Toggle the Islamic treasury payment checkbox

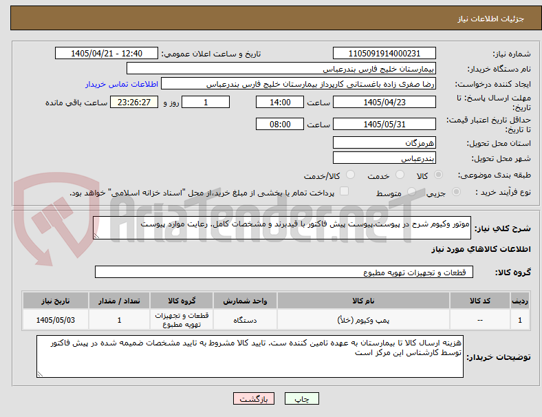click(x=345, y=191)
